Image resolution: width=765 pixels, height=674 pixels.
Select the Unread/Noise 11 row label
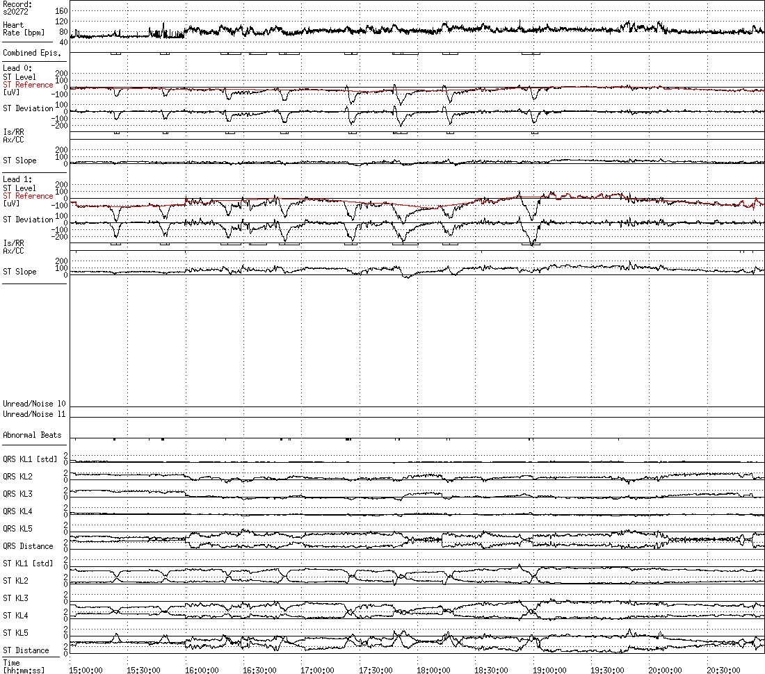[x=34, y=414]
